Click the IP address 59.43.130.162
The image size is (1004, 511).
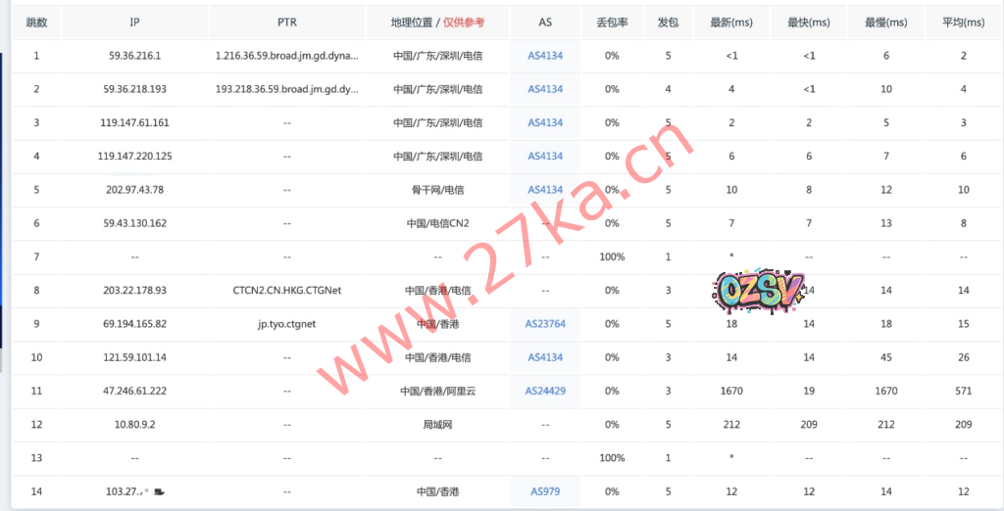[x=132, y=223]
